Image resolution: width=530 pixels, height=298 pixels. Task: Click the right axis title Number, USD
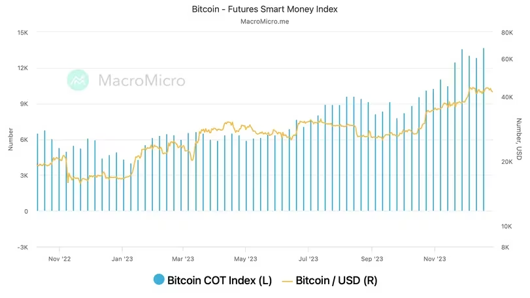pos(519,139)
